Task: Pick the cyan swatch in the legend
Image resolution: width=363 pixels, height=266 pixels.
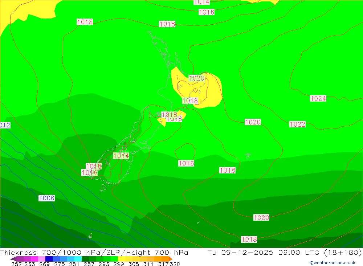Action: 78,259
